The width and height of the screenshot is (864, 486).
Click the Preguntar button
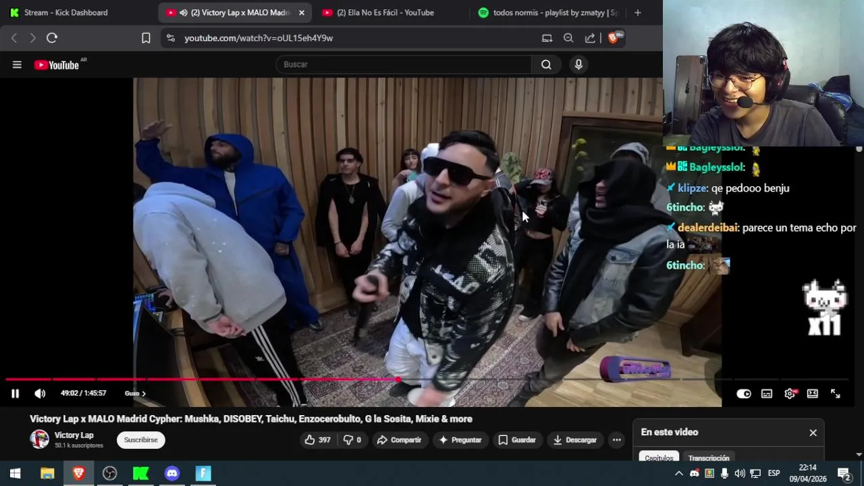[x=460, y=440]
